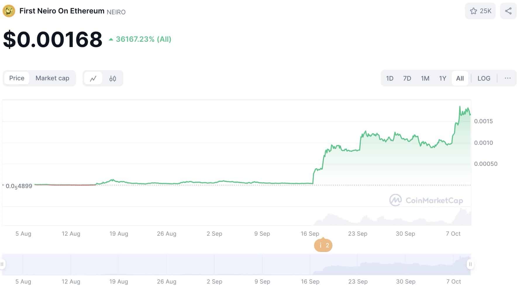The image size is (517, 290).
Task: Click the 0.00050 y-axis label
Action: 486,164
